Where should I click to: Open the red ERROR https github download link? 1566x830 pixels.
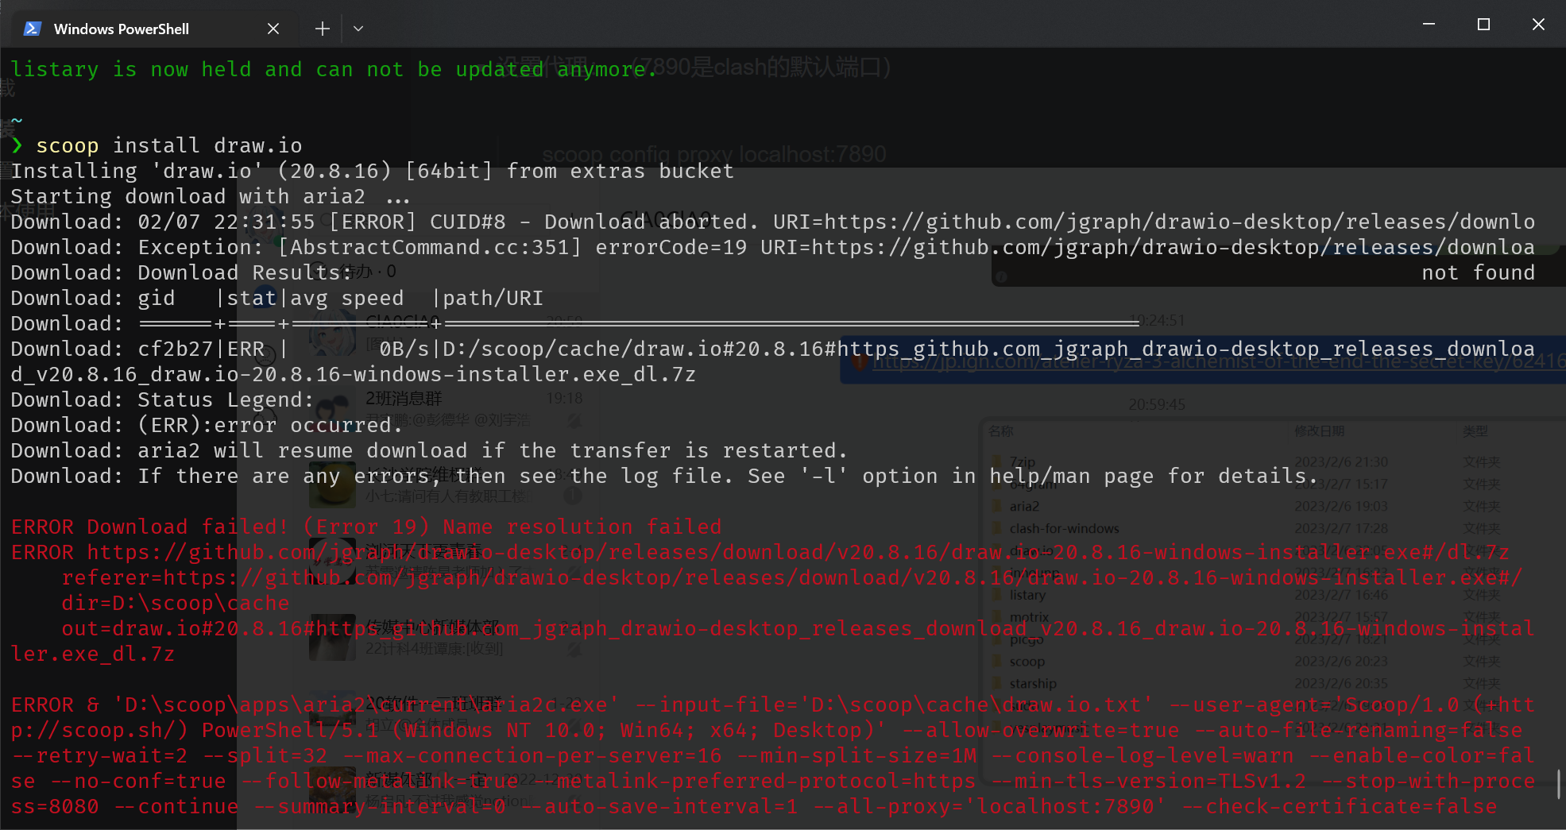pyautogui.click(x=798, y=553)
